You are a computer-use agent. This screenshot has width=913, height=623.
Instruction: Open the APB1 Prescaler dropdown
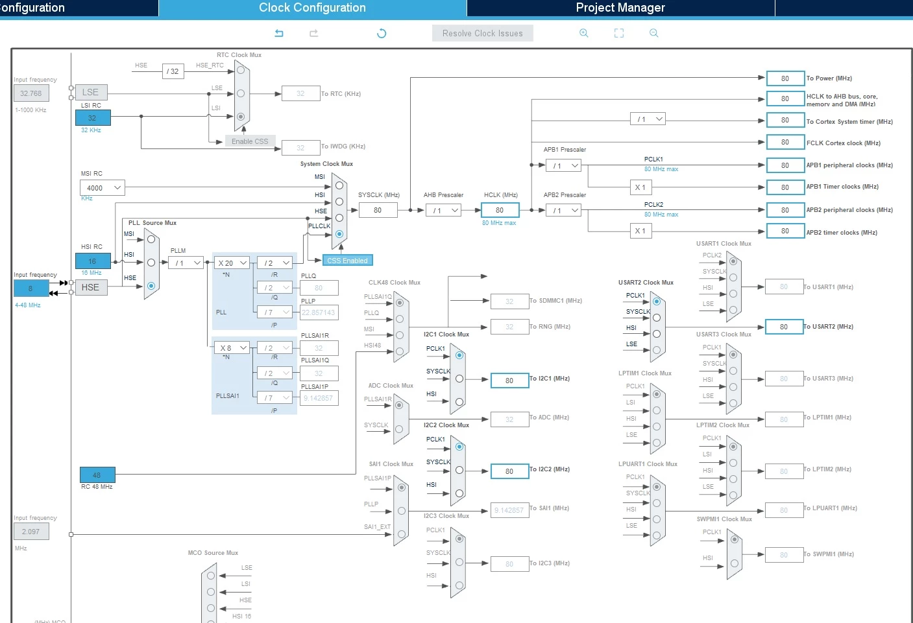point(563,165)
